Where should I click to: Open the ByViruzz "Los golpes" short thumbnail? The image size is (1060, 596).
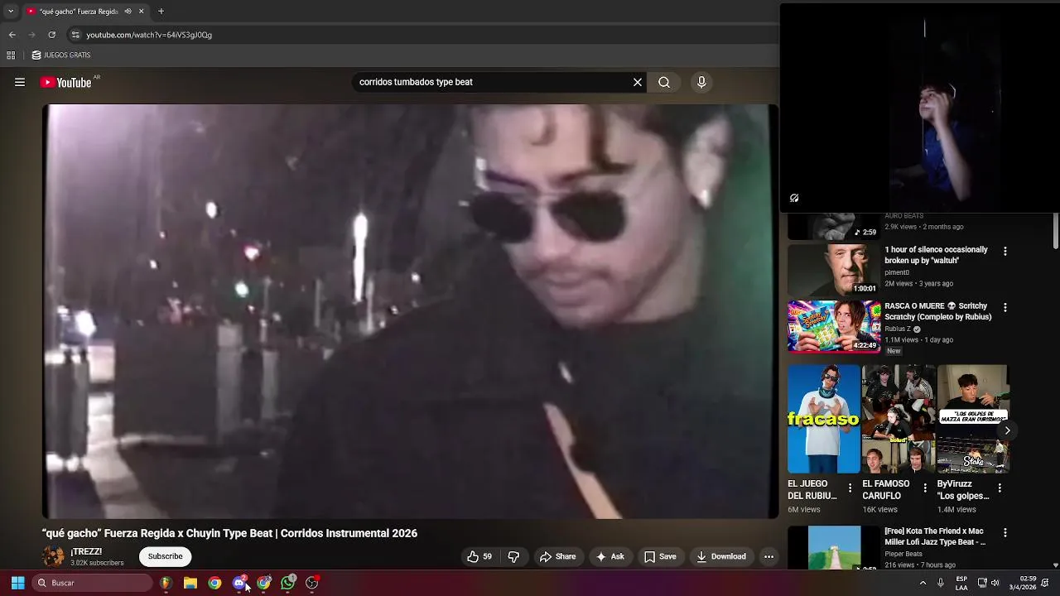point(973,419)
